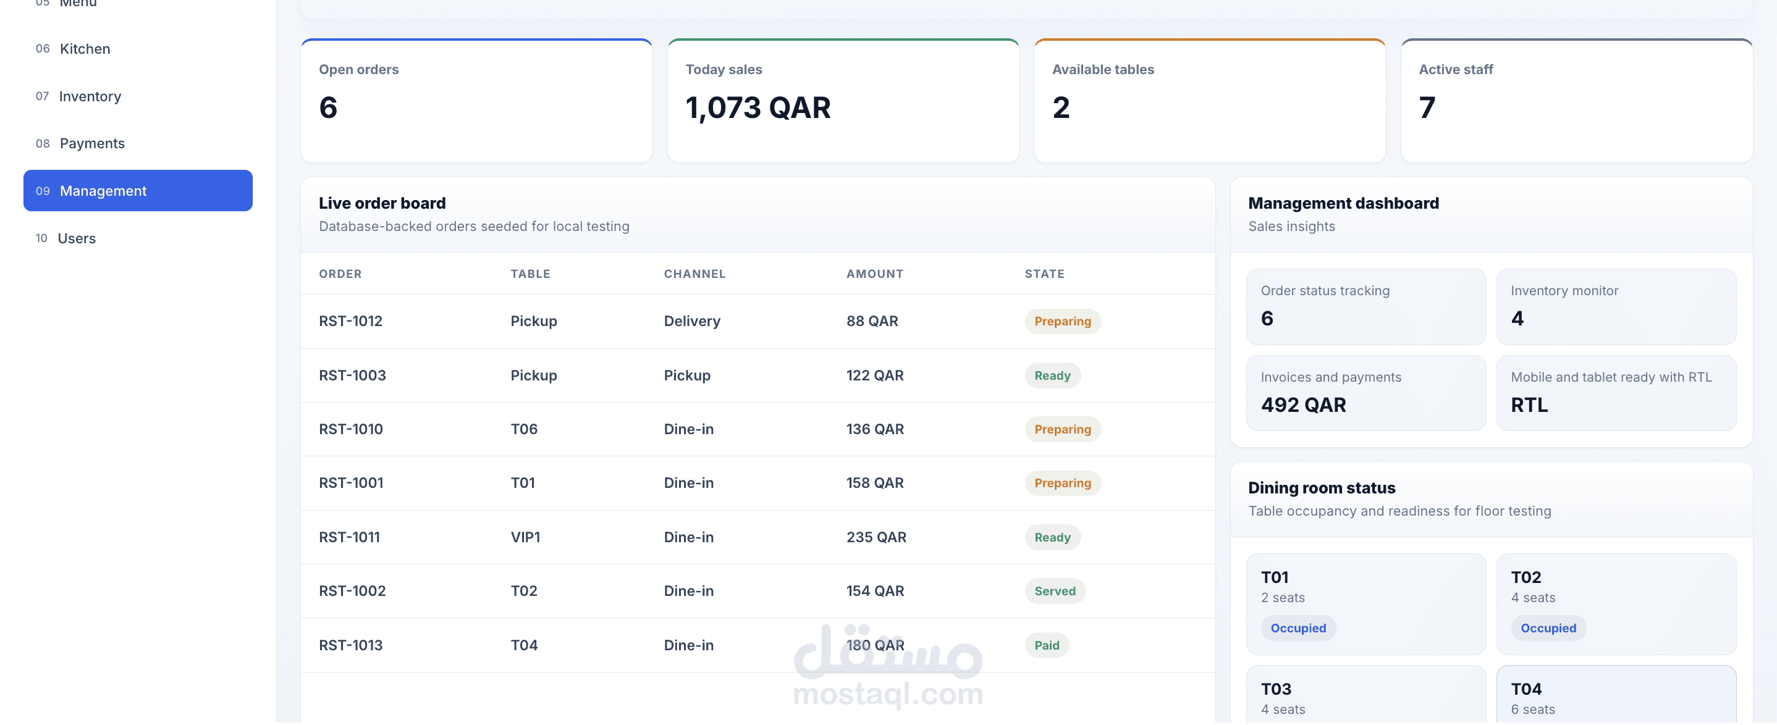
Task: Click the Dining room status heading
Action: point(1321,488)
